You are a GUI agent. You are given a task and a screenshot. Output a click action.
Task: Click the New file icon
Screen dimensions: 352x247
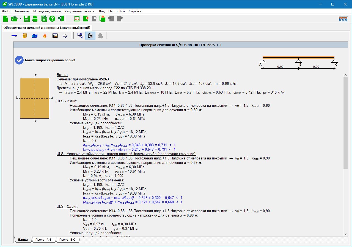(x=6, y=19)
